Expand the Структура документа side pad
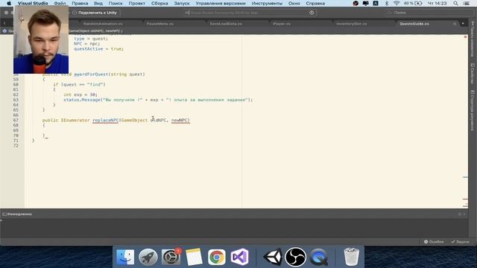 point(473,110)
